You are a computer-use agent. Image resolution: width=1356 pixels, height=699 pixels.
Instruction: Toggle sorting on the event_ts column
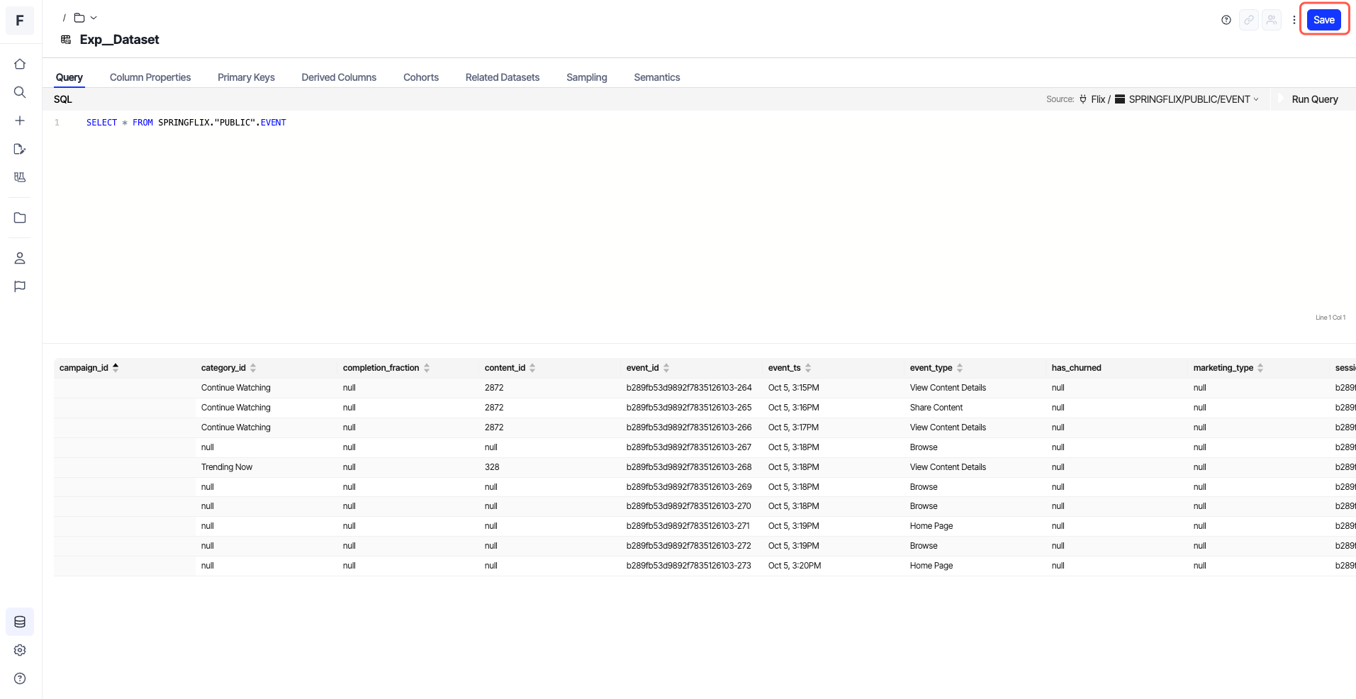(808, 367)
